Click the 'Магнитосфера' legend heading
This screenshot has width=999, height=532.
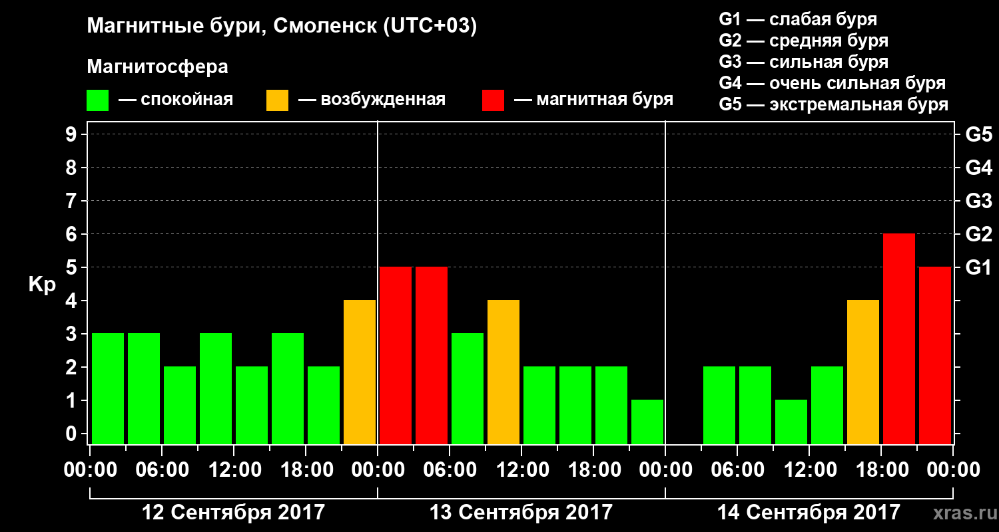coord(158,68)
